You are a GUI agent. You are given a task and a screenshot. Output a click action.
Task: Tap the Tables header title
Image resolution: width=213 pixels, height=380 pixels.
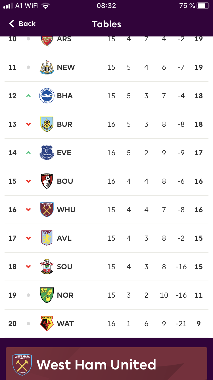106,24
